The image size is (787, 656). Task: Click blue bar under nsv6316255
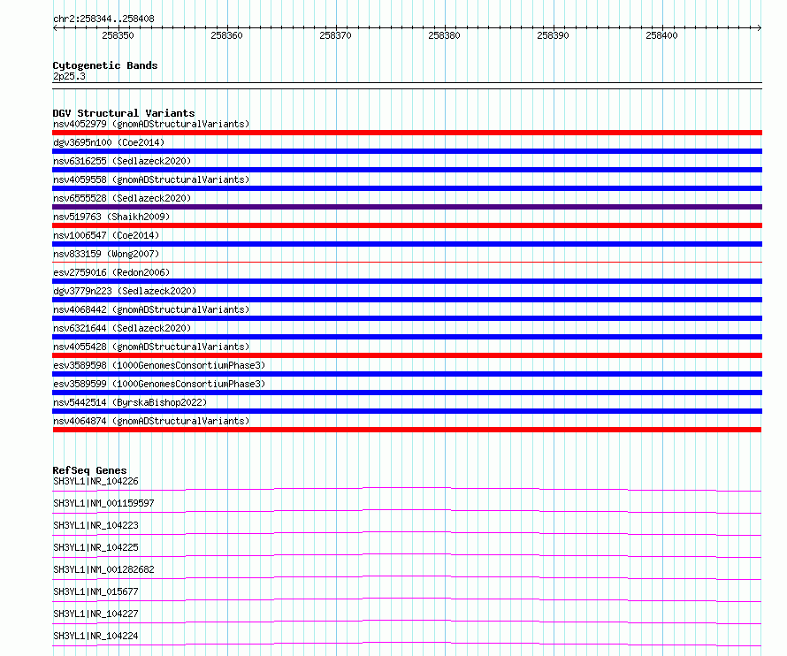click(x=407, y=170)
